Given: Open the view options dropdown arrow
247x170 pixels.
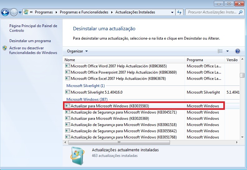Looking at the screenshot, I should click(x=227, y=51).
